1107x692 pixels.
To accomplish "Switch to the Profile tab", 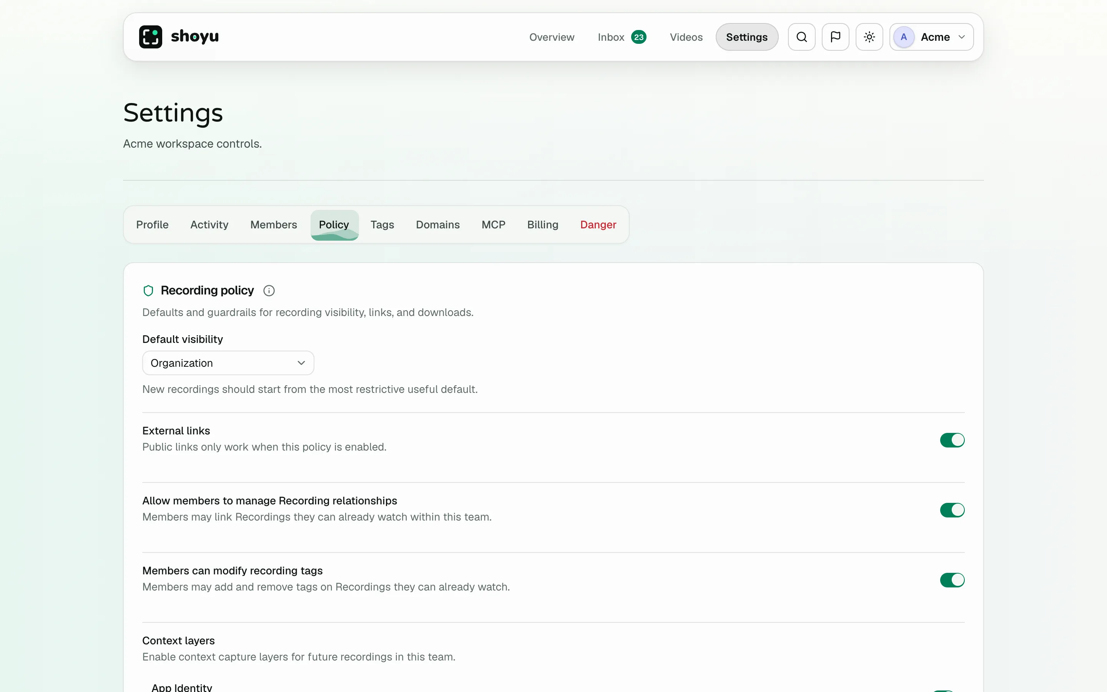I will [x=152, y=225].
